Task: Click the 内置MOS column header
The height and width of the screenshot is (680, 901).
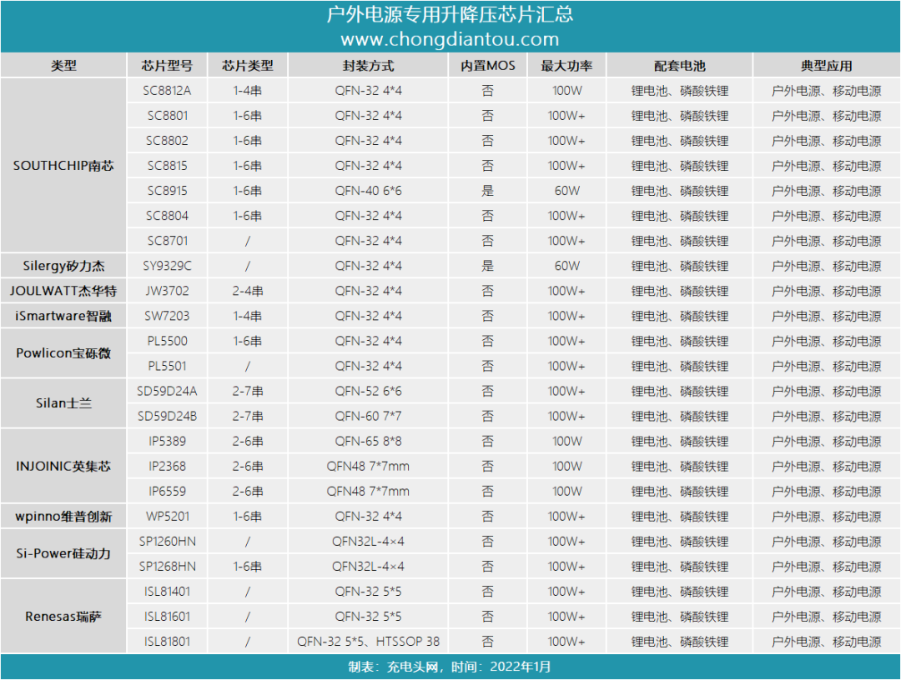Action: tap(488, 66)
